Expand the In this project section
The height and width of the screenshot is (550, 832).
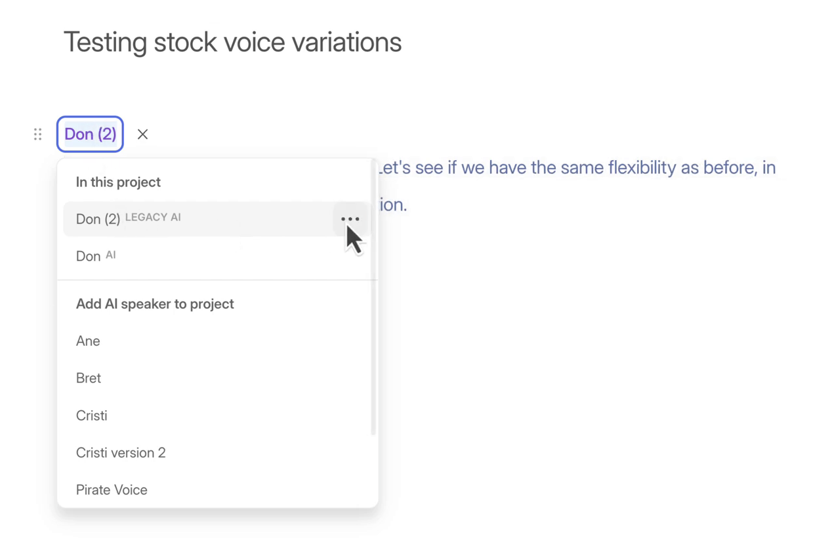pyautogui.click(x=118, y=182)
